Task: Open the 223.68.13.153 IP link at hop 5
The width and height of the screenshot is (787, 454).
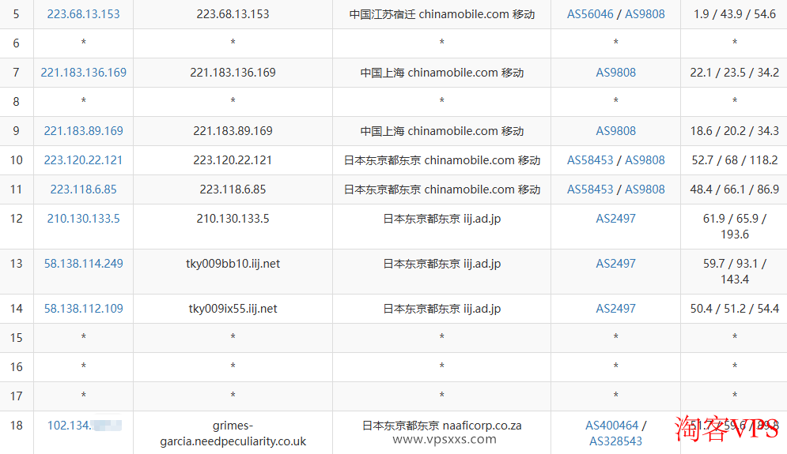Action: click(x=83, y=14)
